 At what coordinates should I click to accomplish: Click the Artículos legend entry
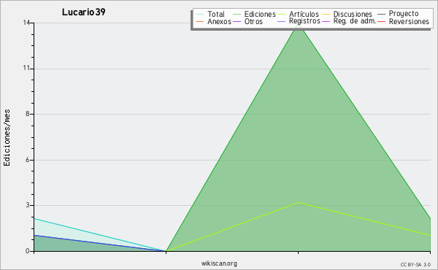(x=299, y=14)
